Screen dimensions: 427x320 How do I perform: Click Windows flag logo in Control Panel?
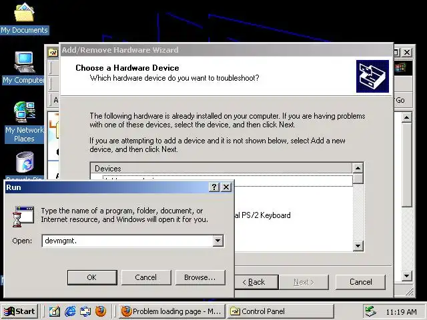400,67
